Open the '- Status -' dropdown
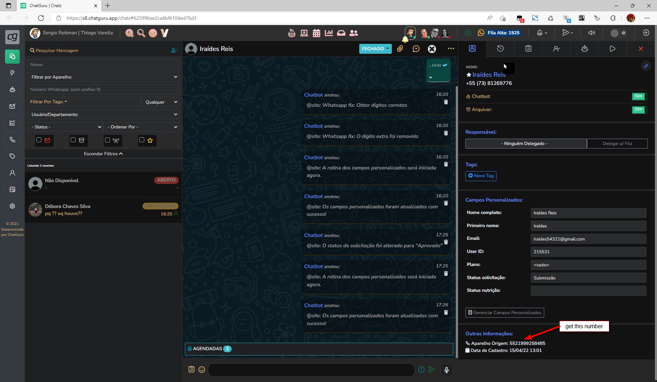Screen dimensions: 657x382 click(x=65, y=127)
